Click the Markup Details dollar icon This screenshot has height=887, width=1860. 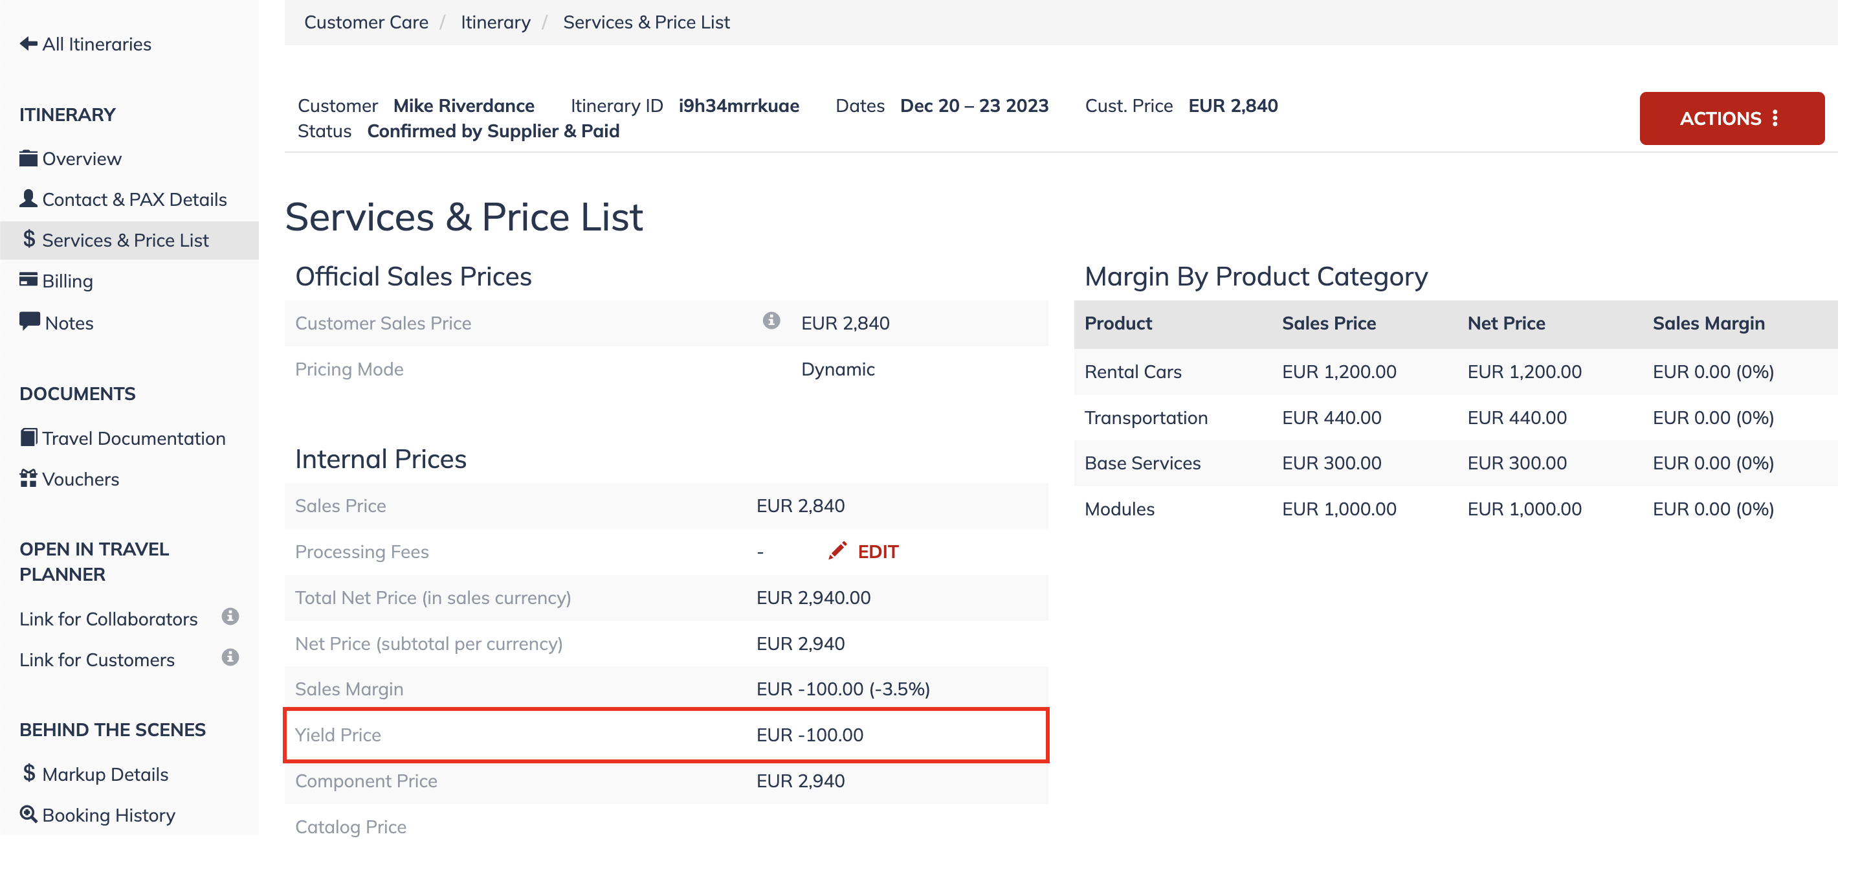point(29,774)
